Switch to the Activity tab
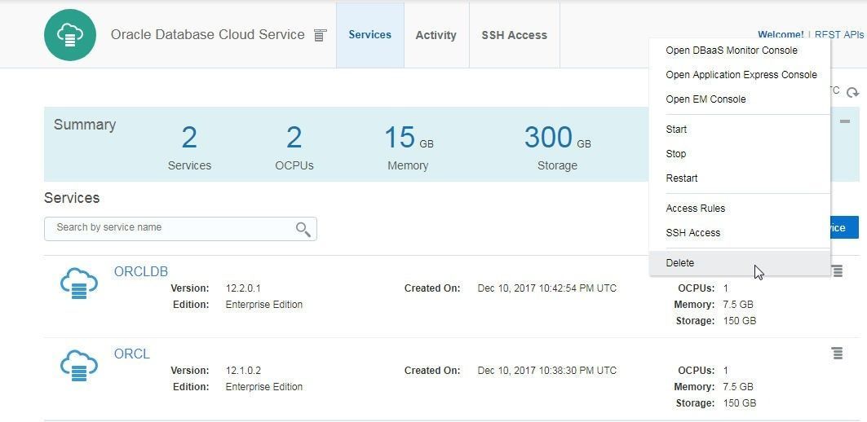This screenshot has height=422, width=867. coord(436,35)
